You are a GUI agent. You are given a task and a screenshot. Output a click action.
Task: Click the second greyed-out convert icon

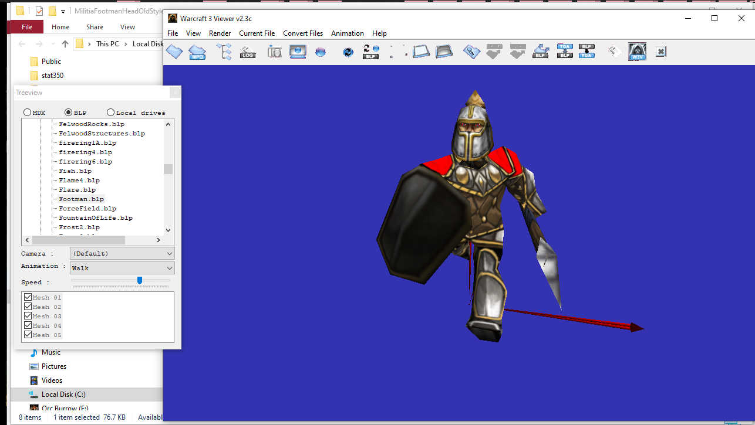(517, 52)
